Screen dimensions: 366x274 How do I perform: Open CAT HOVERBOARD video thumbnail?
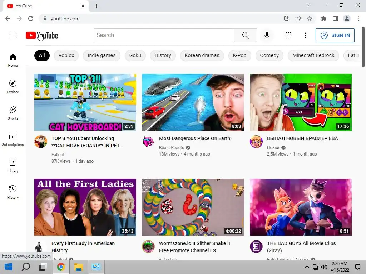click(x=85, y=102)
